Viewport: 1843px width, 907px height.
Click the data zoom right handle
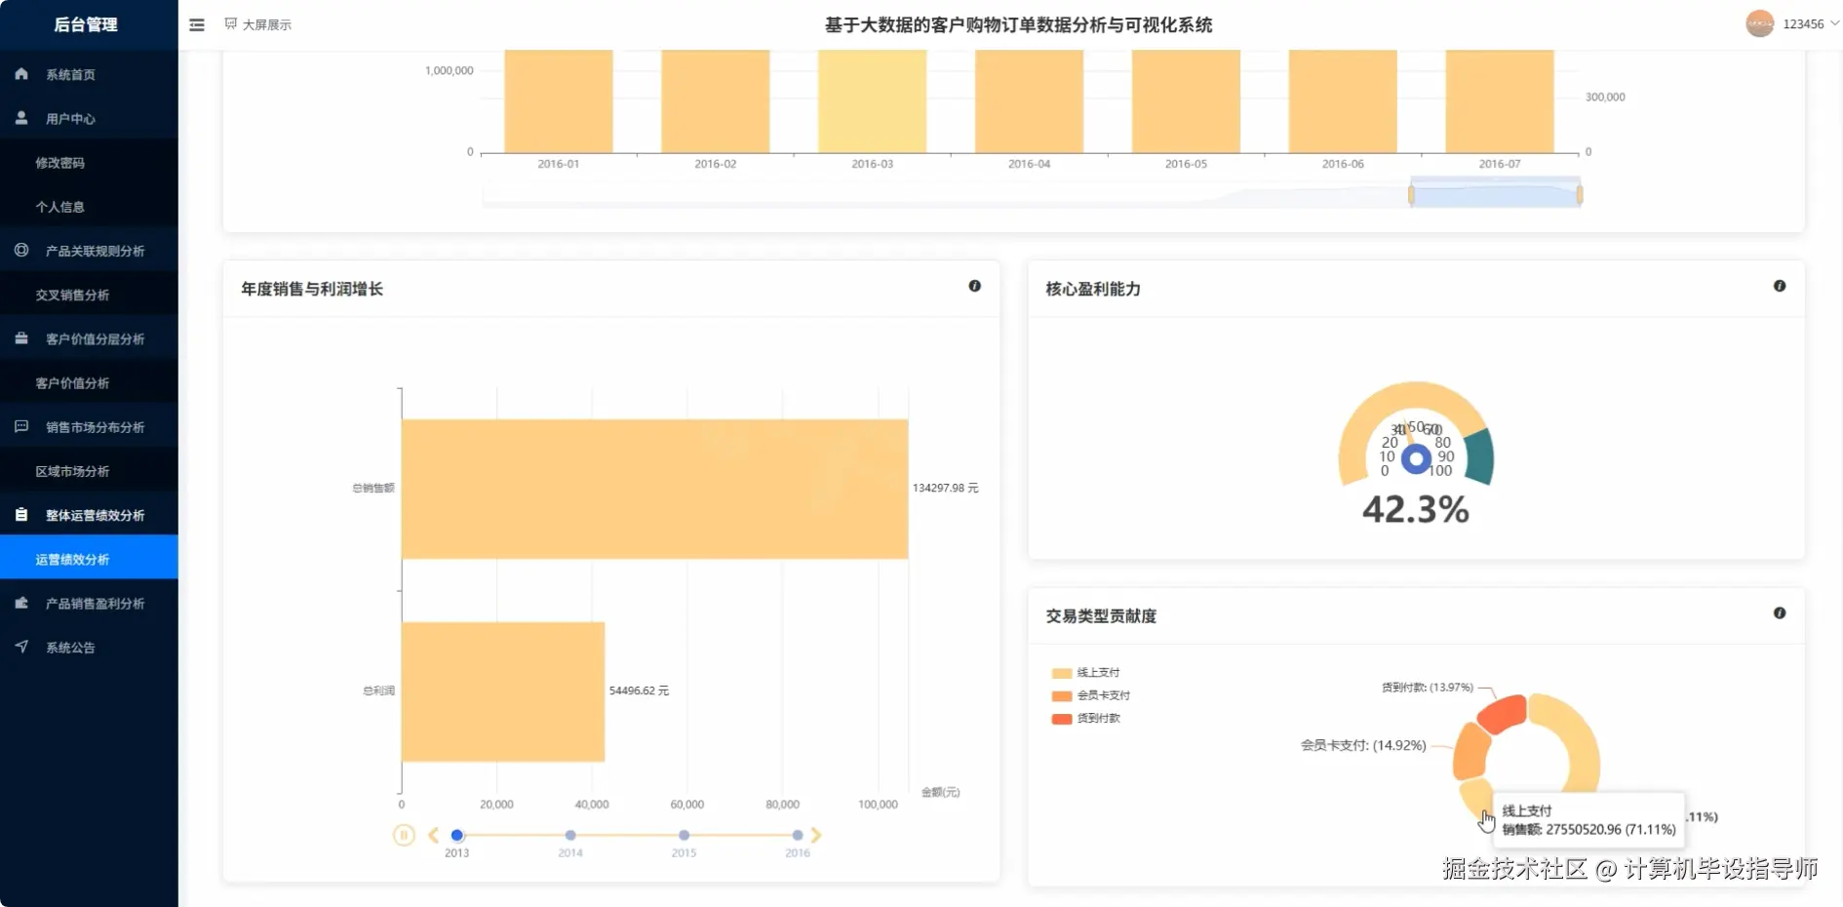[x=1580, y=195]
